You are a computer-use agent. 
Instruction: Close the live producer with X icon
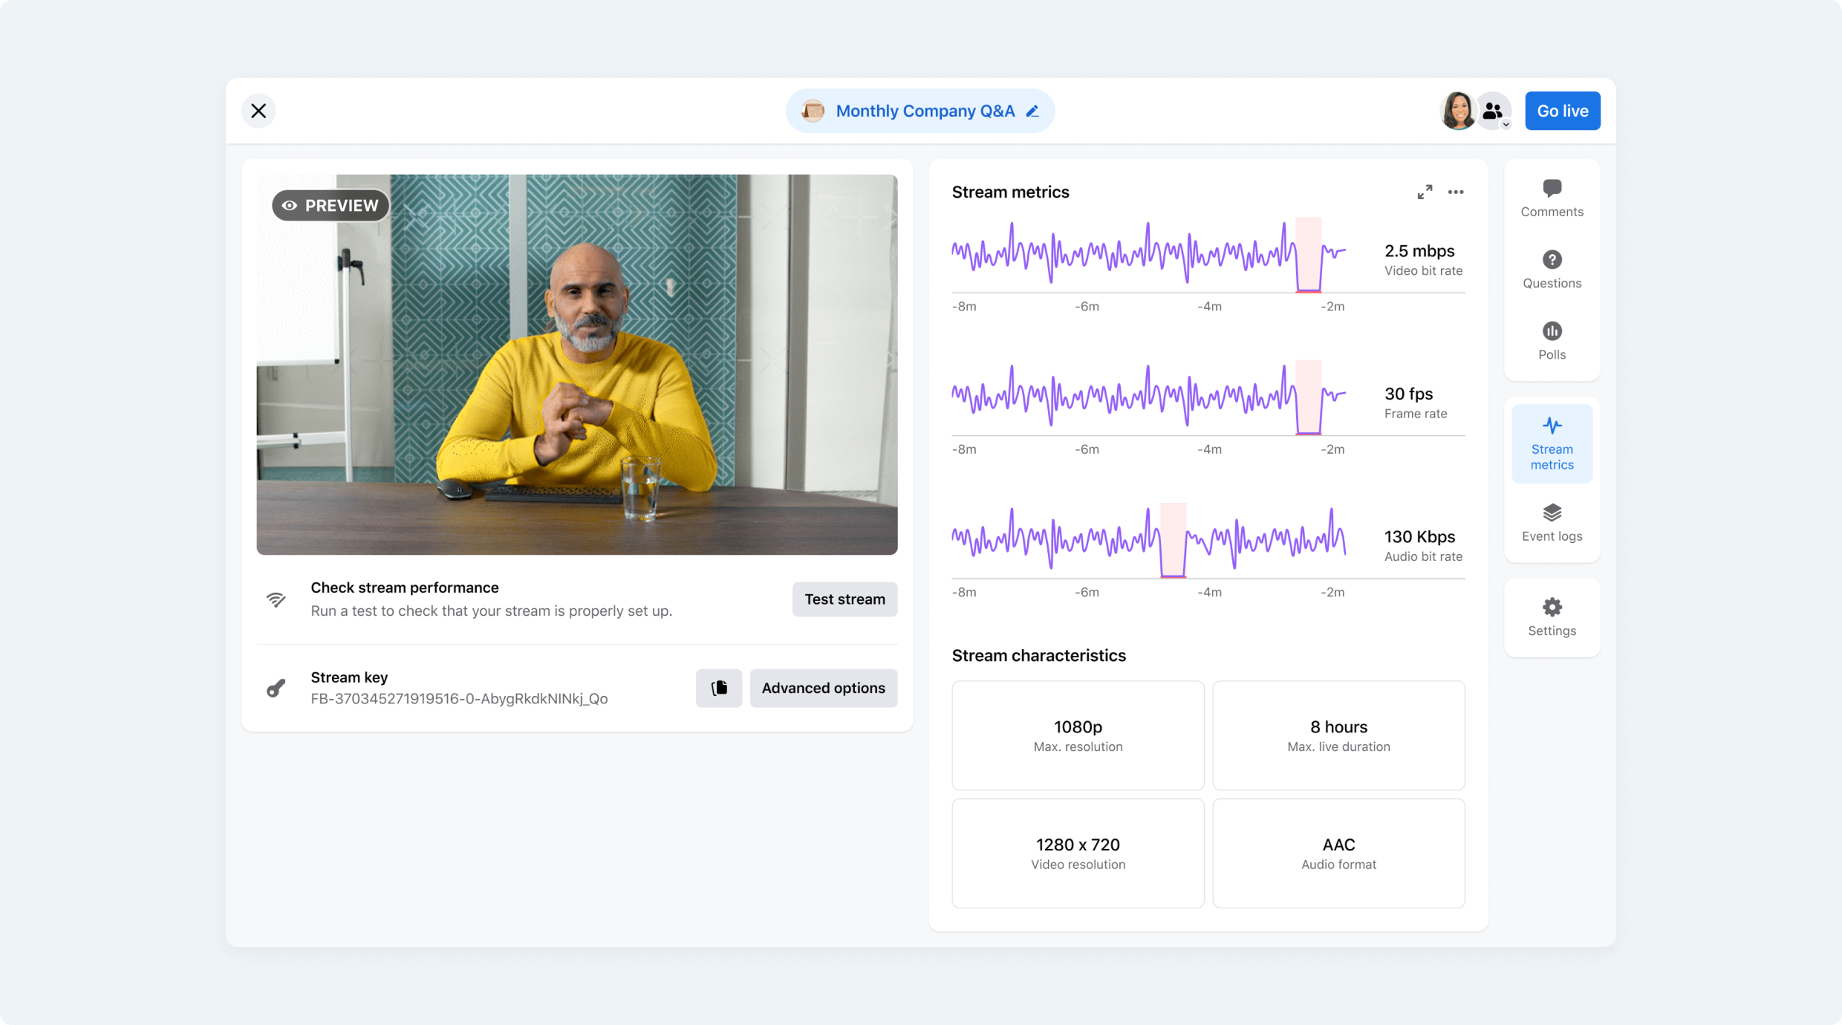(258, 111)
